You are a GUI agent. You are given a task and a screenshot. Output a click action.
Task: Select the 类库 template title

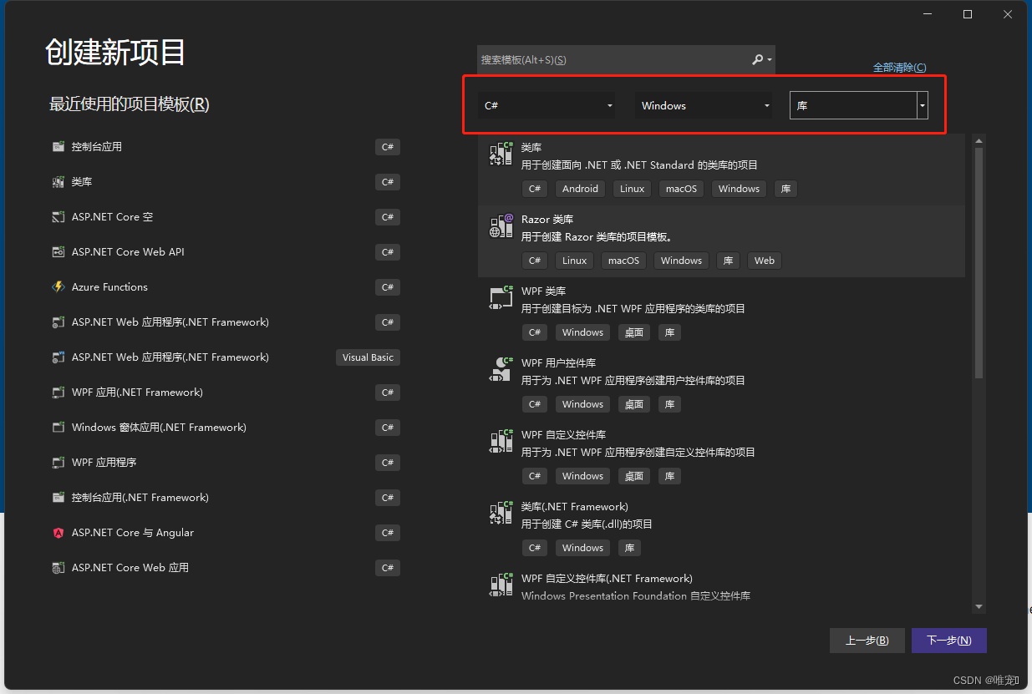pyautogui.click(x=531, y=147)
